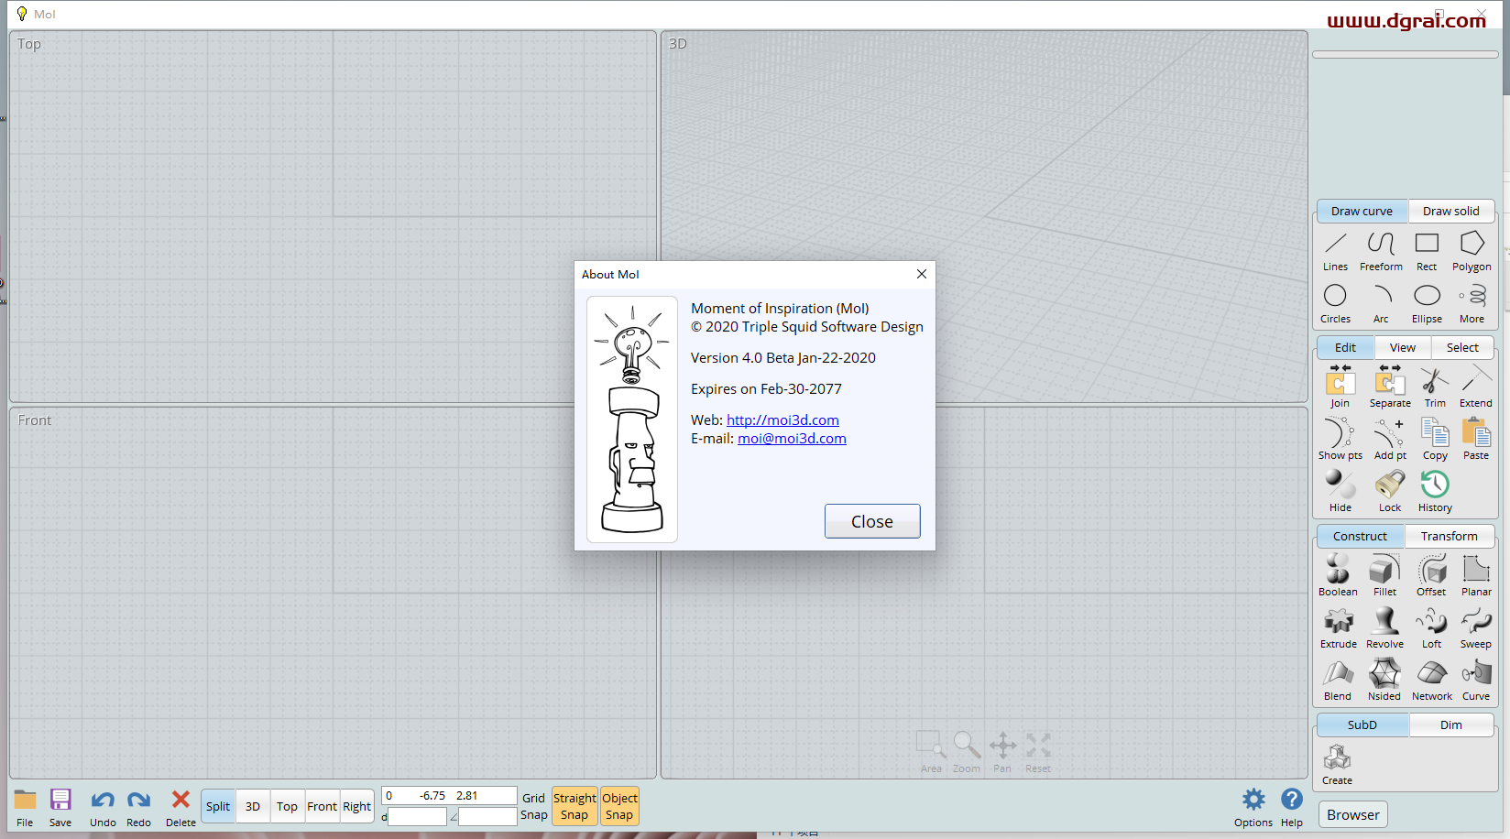Viewport: 1510px width, 839px height.
Task: Select Split viewport layout
Action: tap(218, 806)
